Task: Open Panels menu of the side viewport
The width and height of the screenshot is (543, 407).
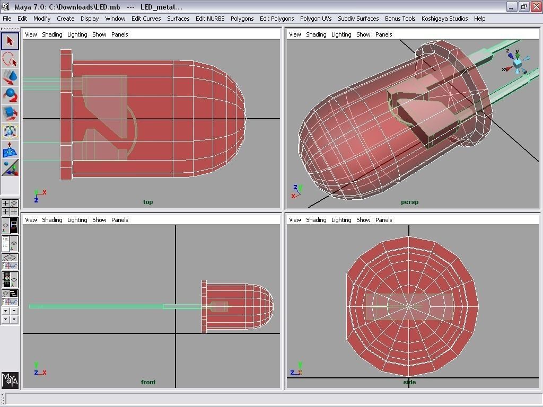Action: [384, 220]
